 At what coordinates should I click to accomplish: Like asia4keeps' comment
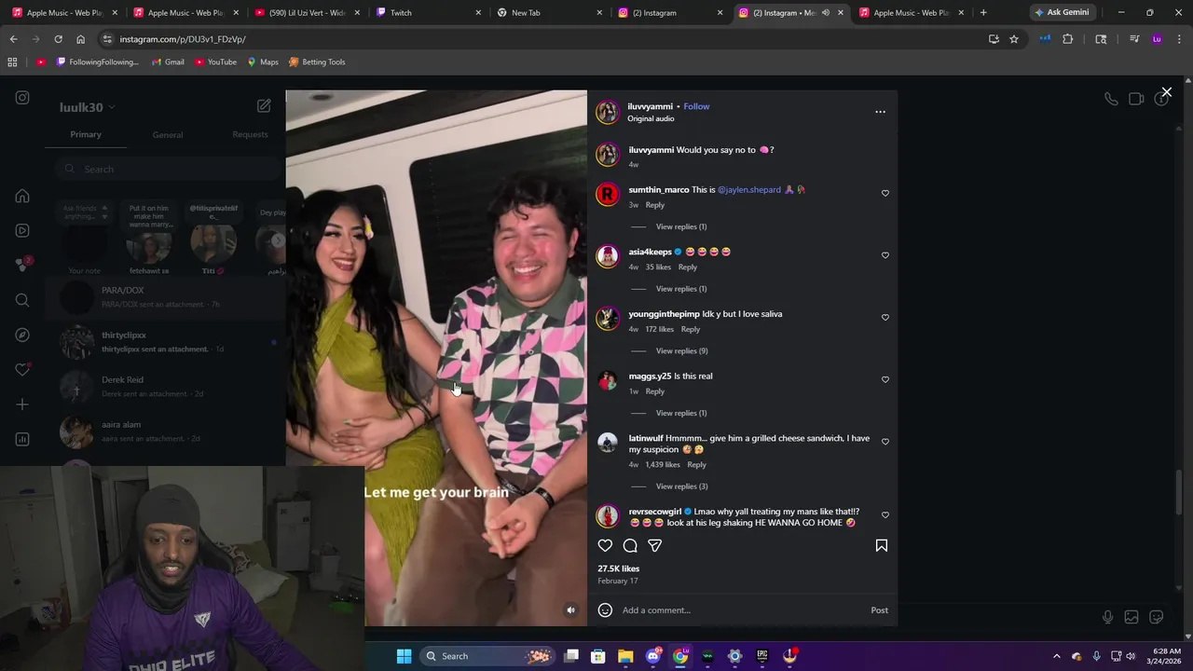(x=885, y=255)
